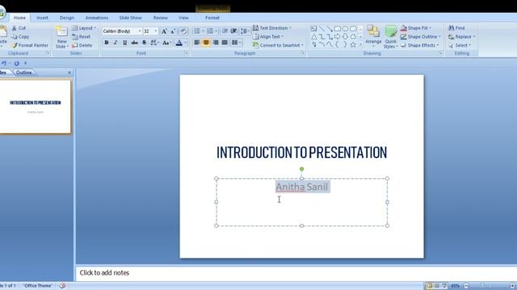Switch to Slide Sorter view icon

(x=437, y=286)
